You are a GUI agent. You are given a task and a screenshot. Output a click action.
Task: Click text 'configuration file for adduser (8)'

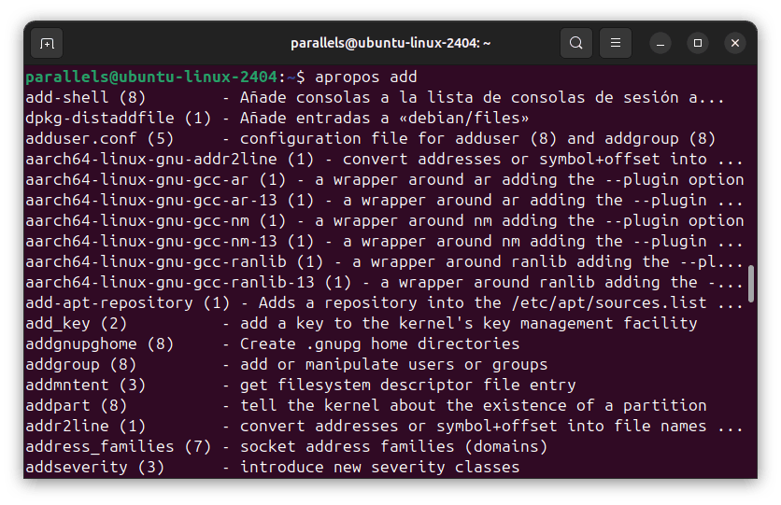(399, 138)
